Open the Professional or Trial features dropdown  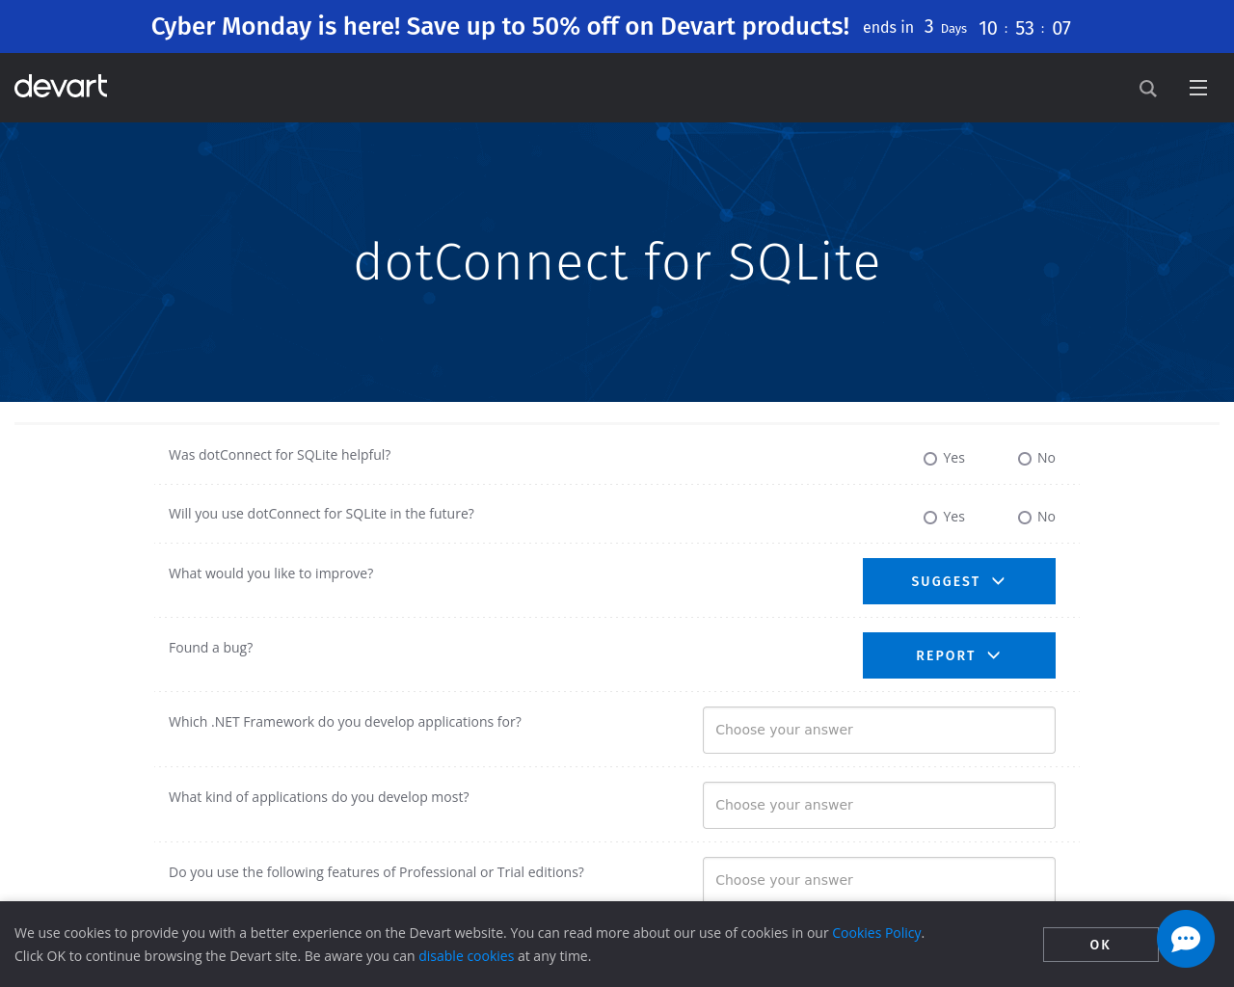point(879,880)
